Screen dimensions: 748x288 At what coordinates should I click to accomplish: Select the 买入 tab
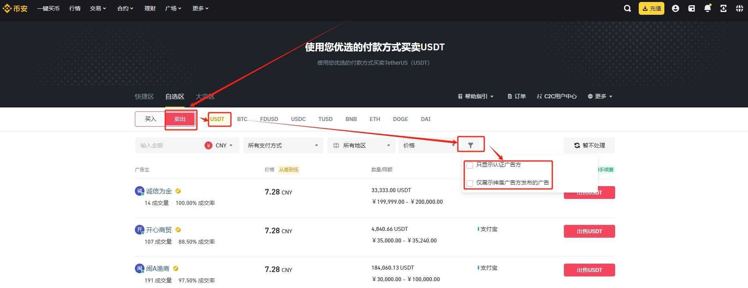150,119
